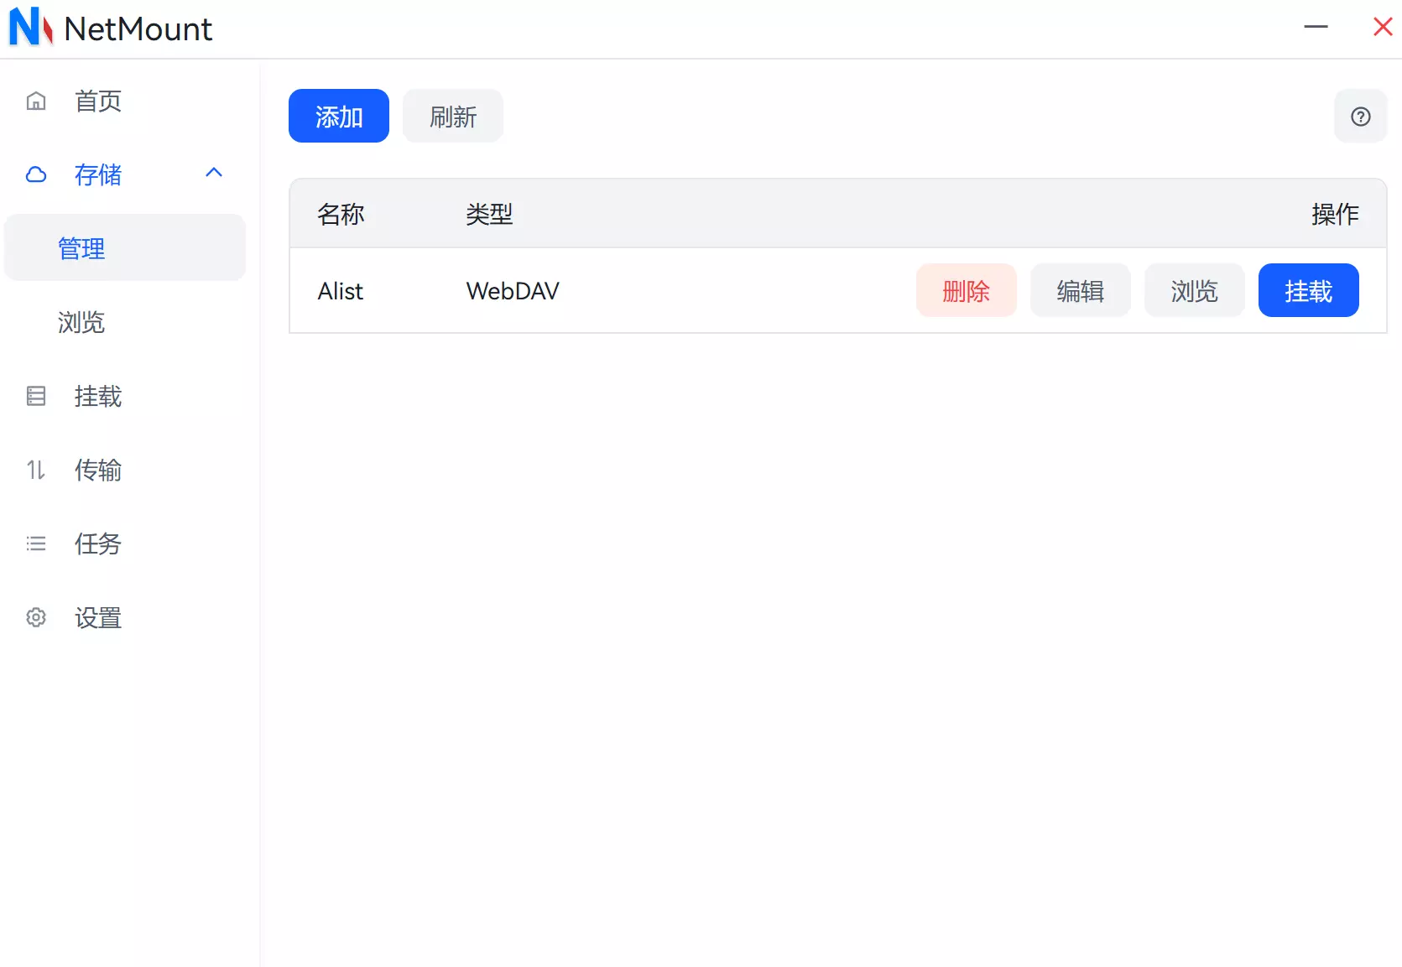Minimize the NetMount window
The width and height of the screenshot is (1402, 967).
point(1316,28)
